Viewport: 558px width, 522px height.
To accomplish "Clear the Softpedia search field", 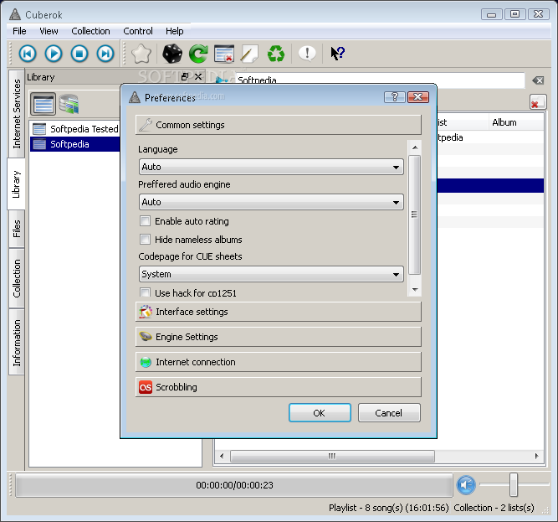I will 538,80.
